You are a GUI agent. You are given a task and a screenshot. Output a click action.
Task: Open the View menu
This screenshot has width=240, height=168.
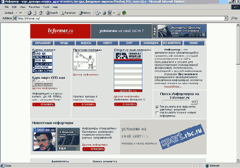click(x=23, y=7)
